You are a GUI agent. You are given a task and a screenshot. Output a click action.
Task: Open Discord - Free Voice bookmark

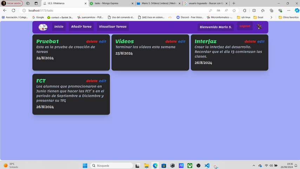tap(190, 17)
